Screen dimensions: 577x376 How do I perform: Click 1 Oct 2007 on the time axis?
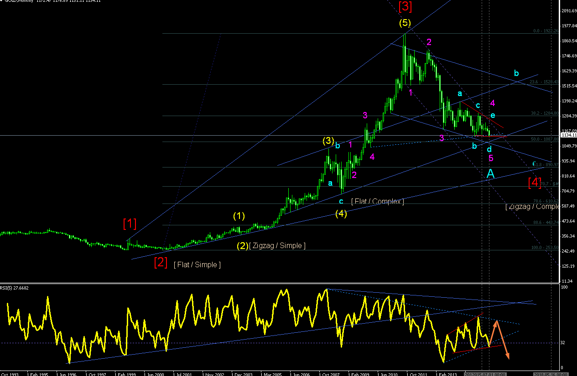330,374
